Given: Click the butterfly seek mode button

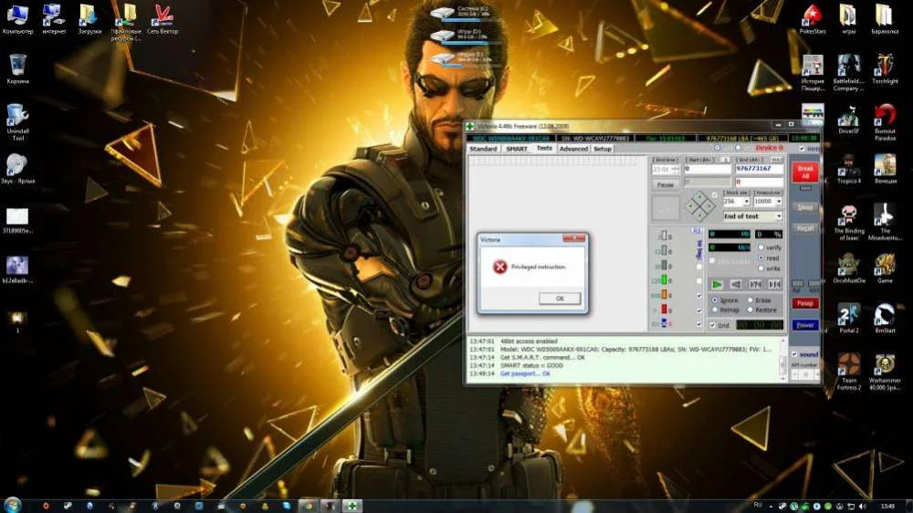Looking at the screenshot, I should pos(755,284).
